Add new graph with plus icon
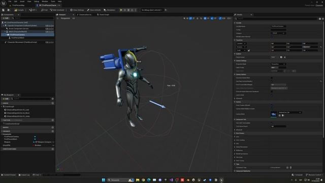The width and height of the screenshot is (325, 183). click(53, 103)
